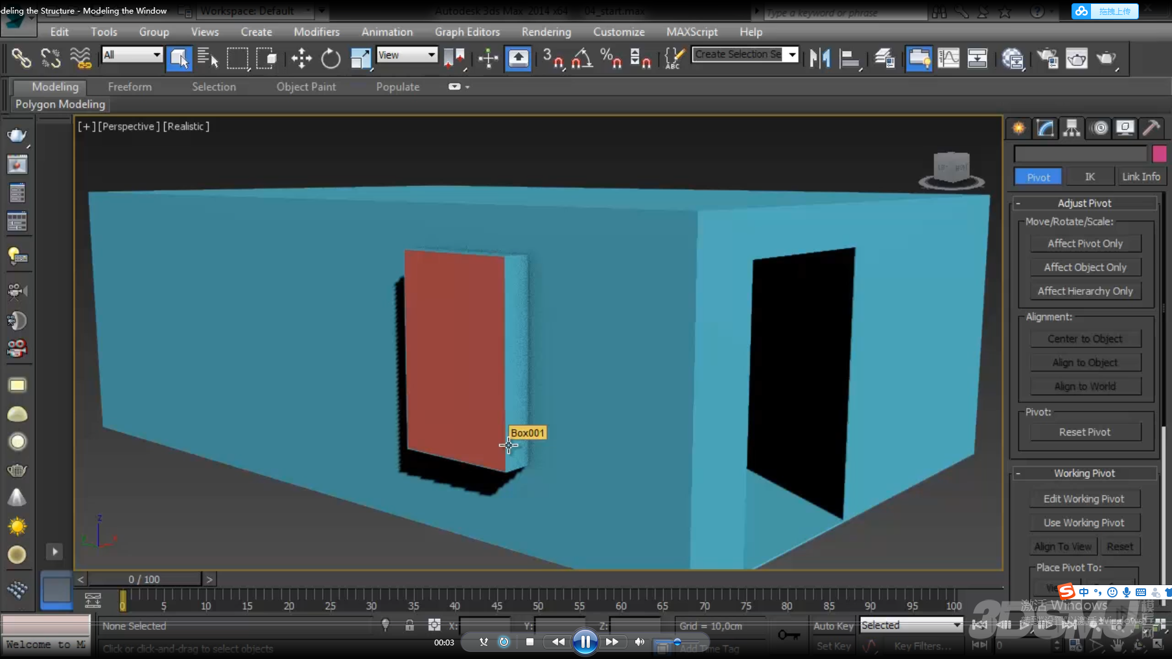Activate the Bind to Space Warp tool
Image resolution: width=1172 pixels, height=659 pixels.
pyautogui.click(x=80, y=58)
